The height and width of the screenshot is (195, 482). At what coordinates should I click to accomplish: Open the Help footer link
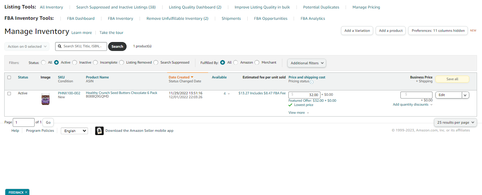15,131
